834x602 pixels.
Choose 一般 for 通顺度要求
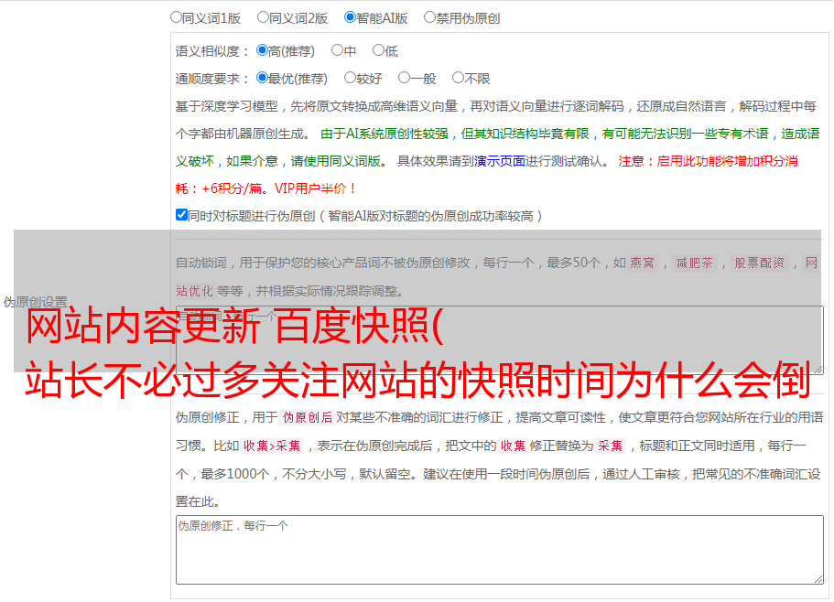click(405, 78)
